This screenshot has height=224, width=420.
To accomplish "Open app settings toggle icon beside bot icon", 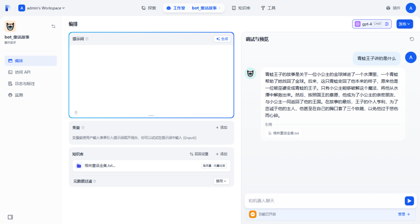I will pyautogui.click(x=53, y=26).
